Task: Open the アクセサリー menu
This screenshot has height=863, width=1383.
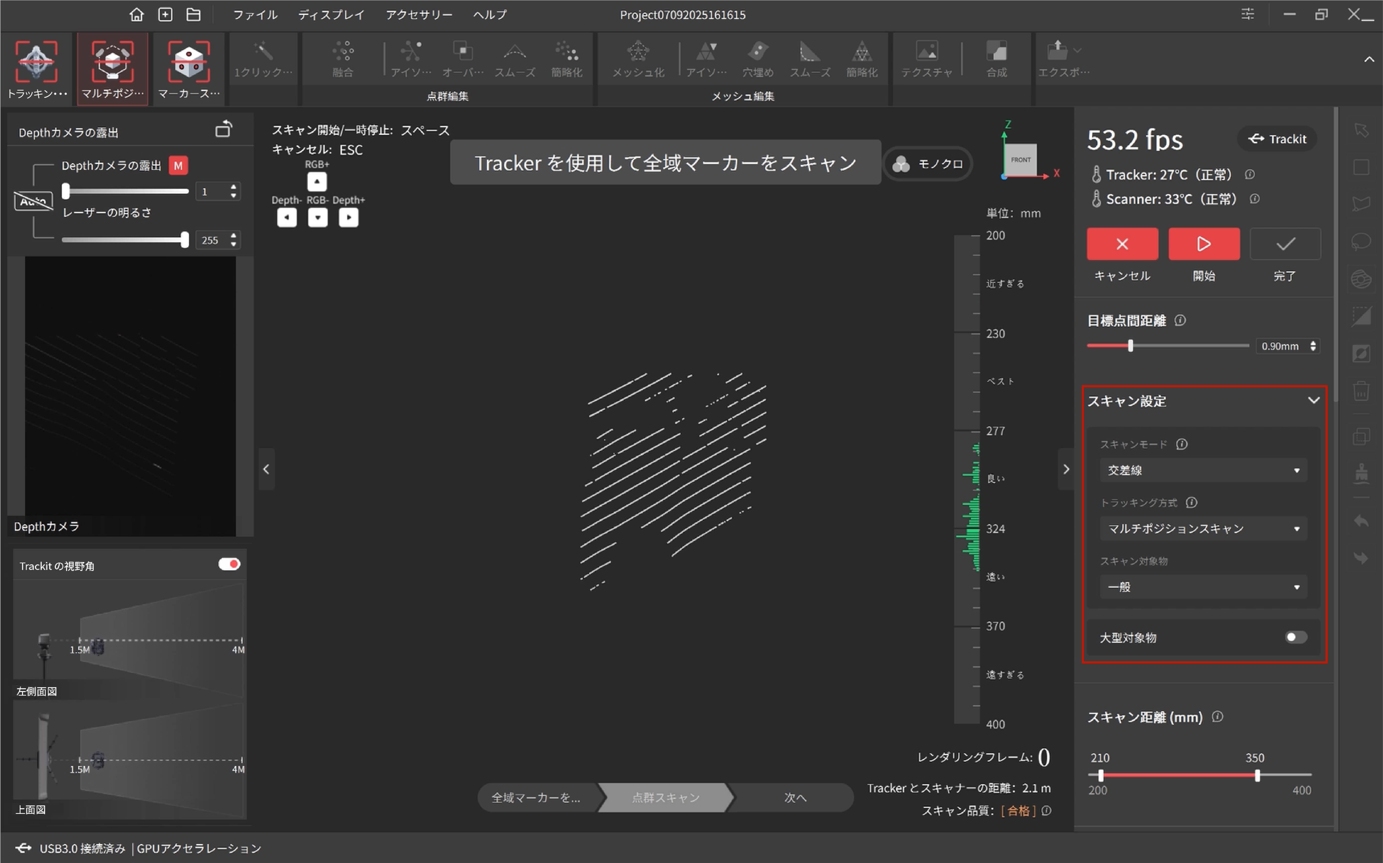Action: (418, 14)
